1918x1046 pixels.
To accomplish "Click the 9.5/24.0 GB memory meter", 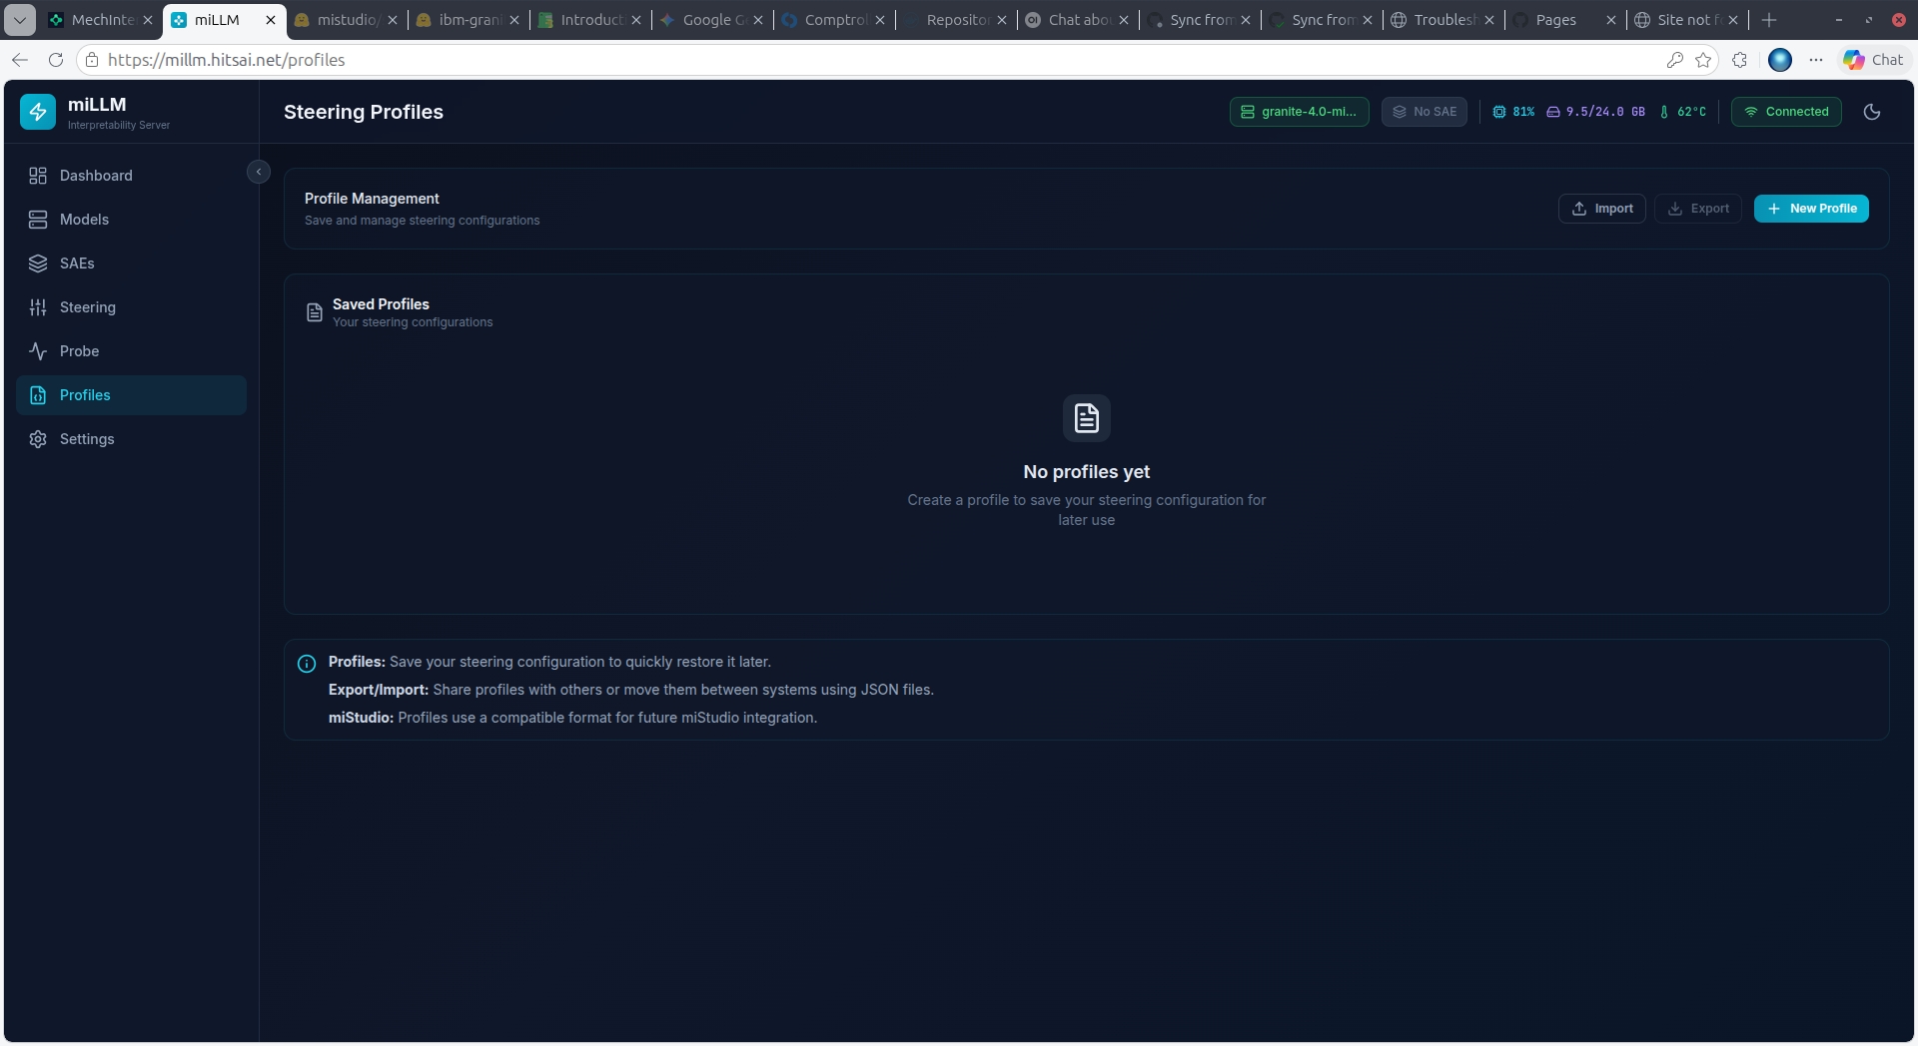I will (x=1596, y=112).
